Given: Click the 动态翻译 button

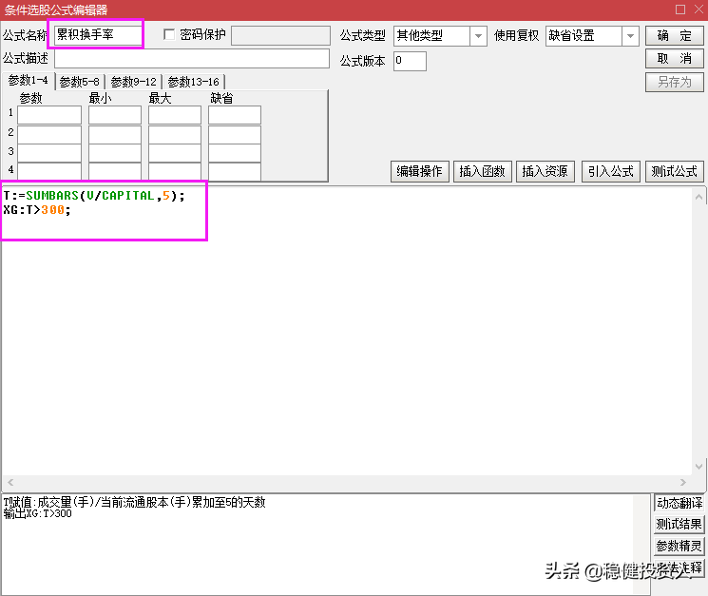Looking at the screenshot, I should pyautogui.click(x=679, y=503).
